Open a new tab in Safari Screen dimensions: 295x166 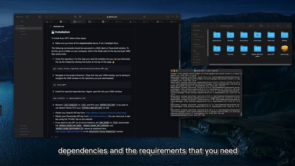click(172, 17)
